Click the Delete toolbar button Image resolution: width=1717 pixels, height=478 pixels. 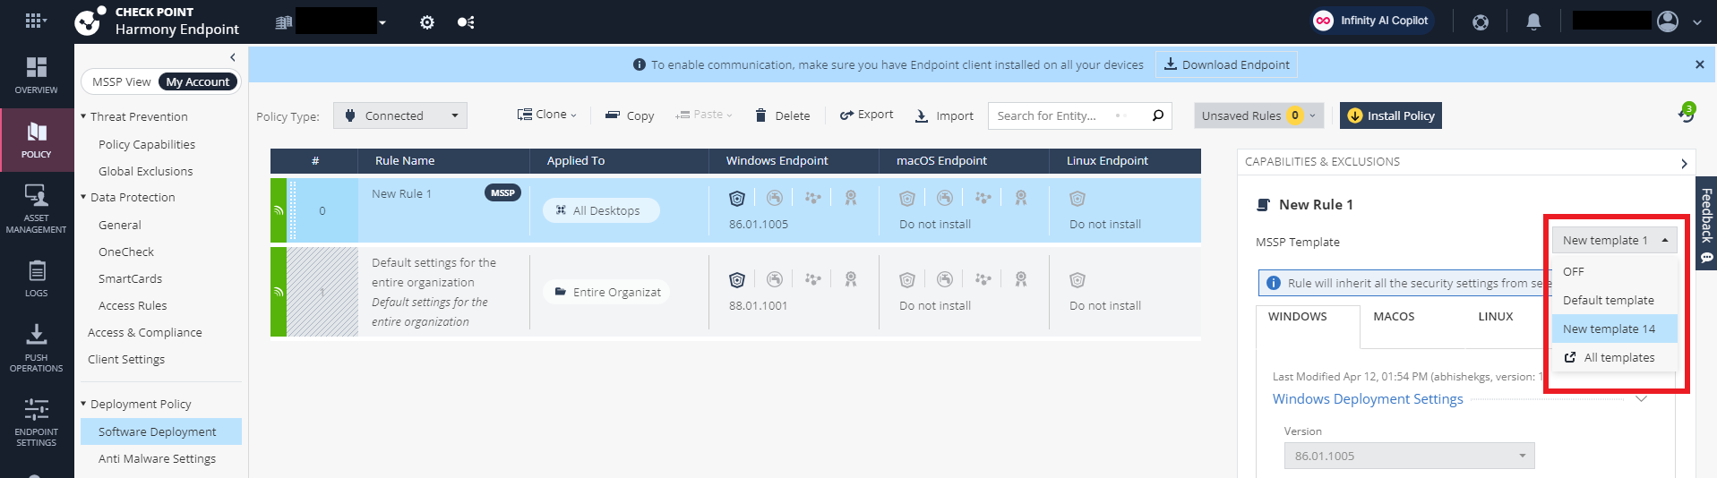click(782, 115)
